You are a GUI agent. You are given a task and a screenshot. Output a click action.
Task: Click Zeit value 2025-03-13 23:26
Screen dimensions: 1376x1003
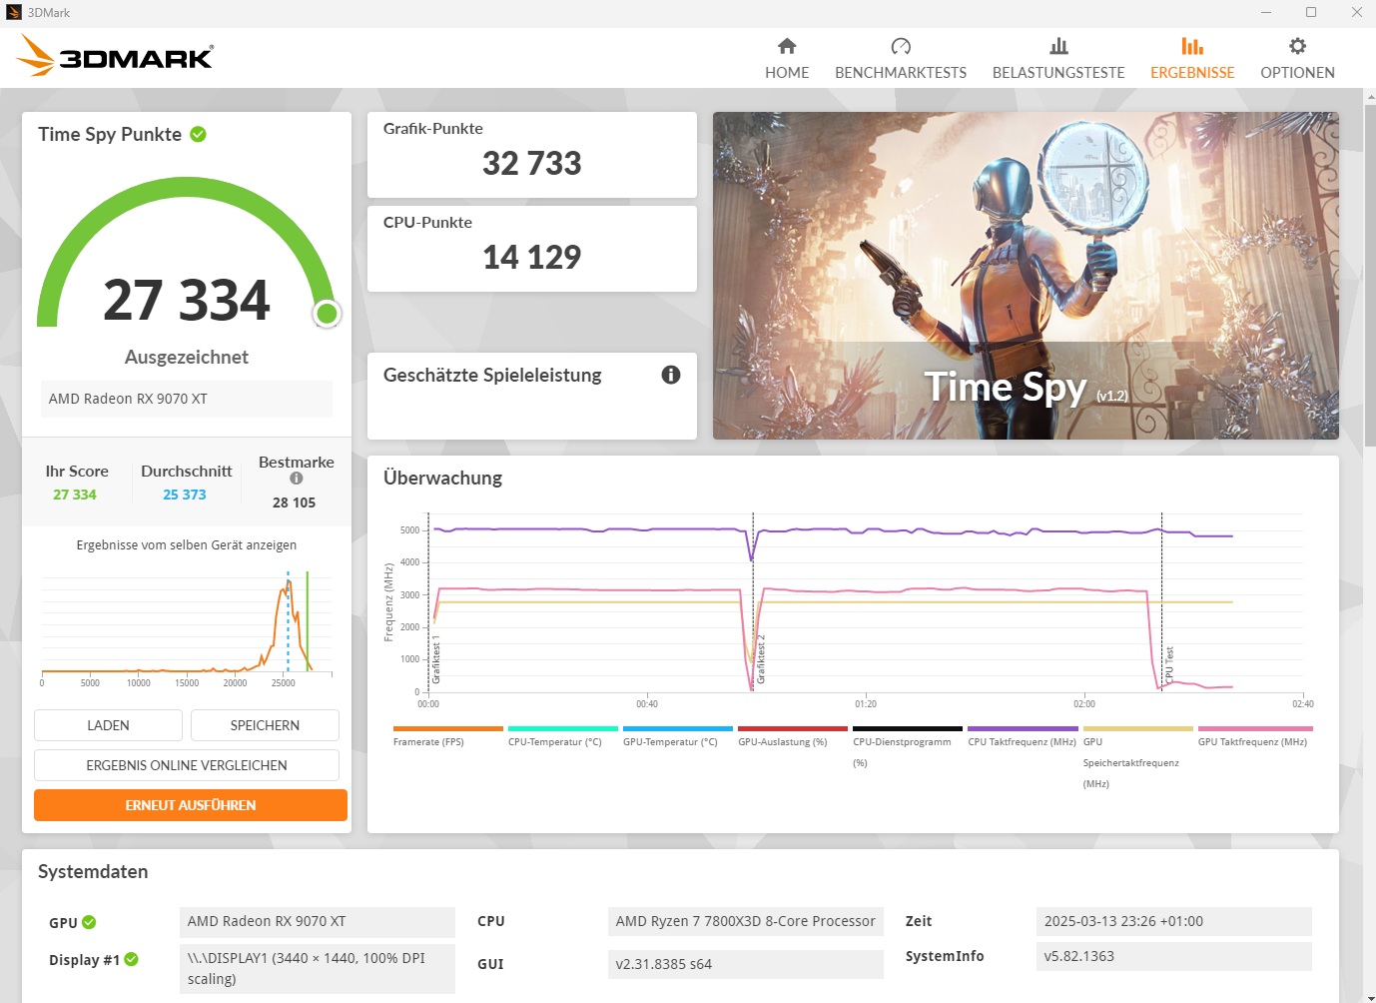1174,921
